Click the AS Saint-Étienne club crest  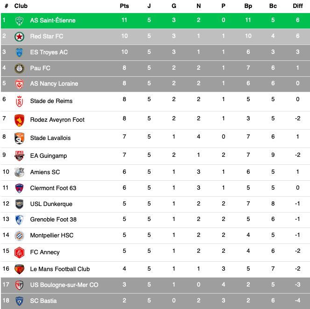(20, 21)
